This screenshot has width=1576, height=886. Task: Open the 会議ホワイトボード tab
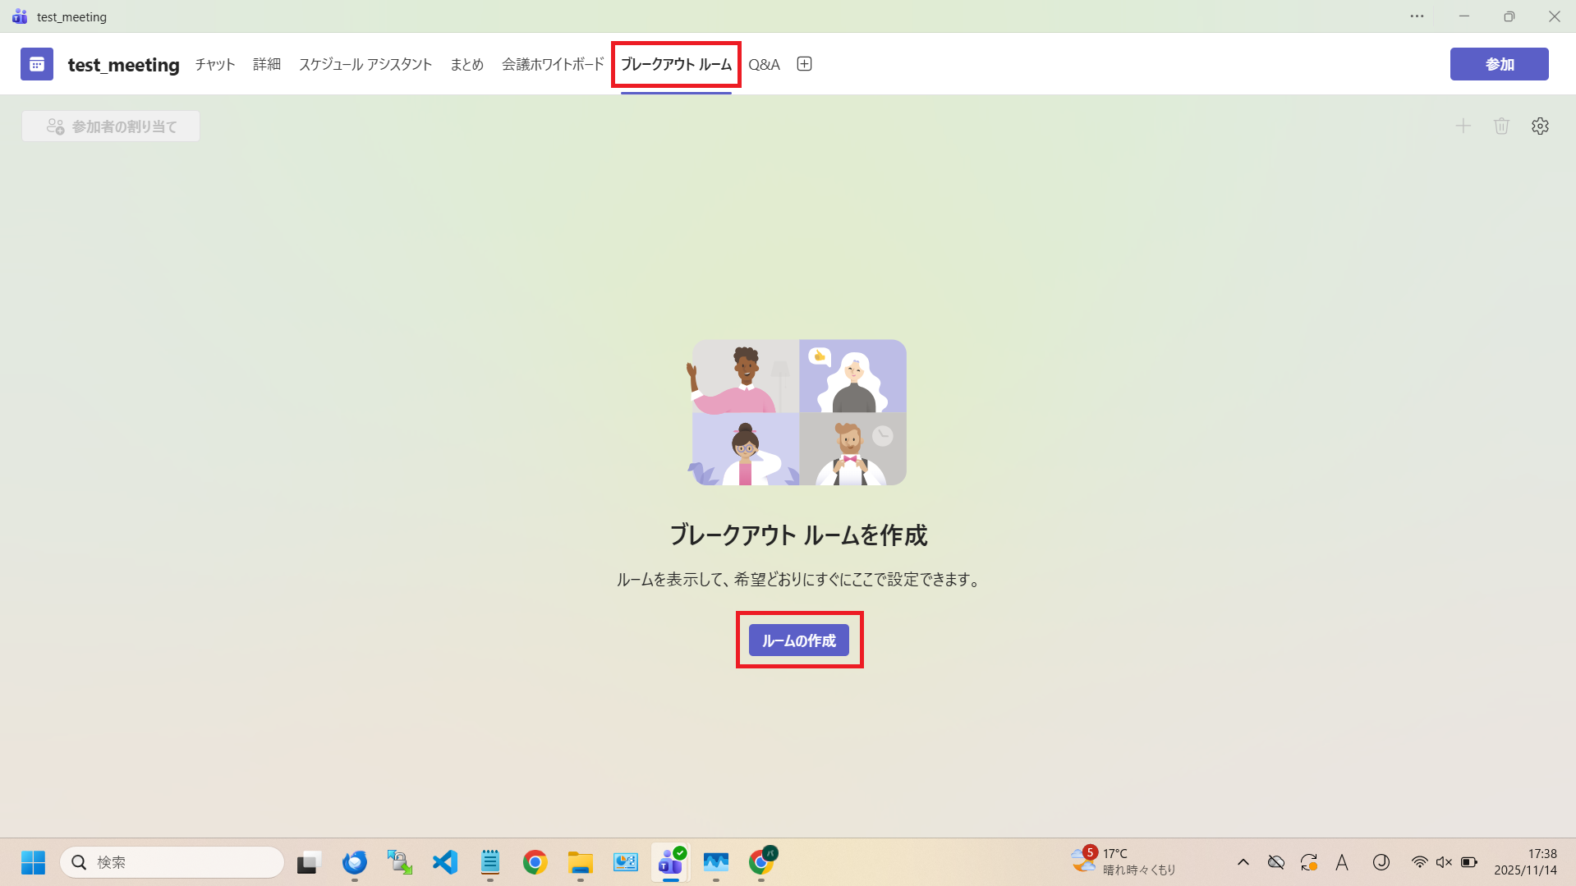coord(553,64)
